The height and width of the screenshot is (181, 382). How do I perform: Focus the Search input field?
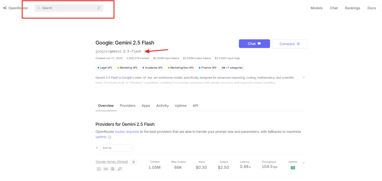[x=69, y=8]
